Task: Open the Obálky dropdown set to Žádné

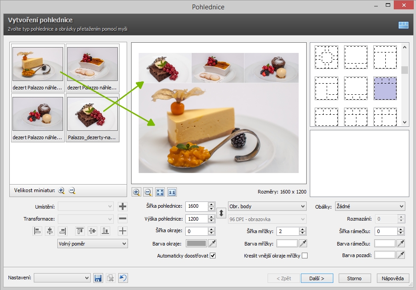Action: tap(370, 206)
